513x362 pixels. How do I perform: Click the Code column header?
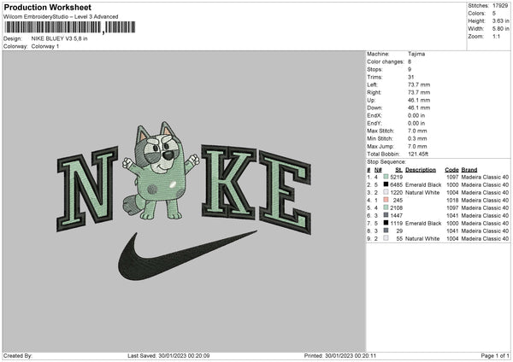tap(451, 170)
